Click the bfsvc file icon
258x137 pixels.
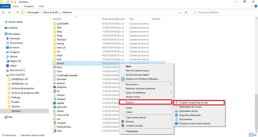pyautogui.click(x=54, y=67)
